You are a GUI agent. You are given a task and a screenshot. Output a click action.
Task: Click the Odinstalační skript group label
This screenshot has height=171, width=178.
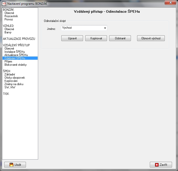[55, 21]
